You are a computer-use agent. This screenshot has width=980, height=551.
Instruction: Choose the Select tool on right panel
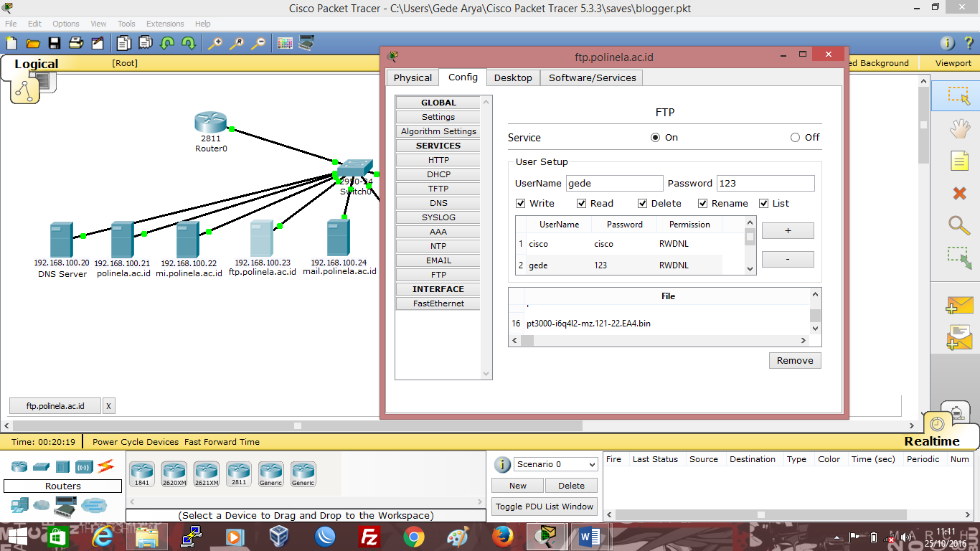pos(959,96)
